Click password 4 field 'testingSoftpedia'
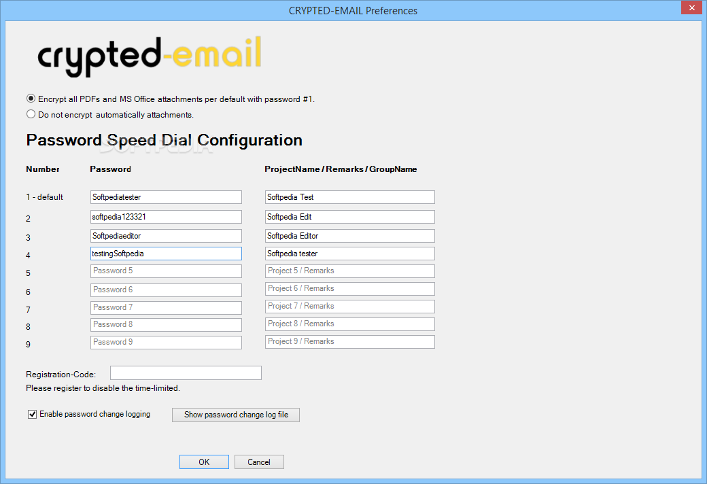 pos(166,254)
